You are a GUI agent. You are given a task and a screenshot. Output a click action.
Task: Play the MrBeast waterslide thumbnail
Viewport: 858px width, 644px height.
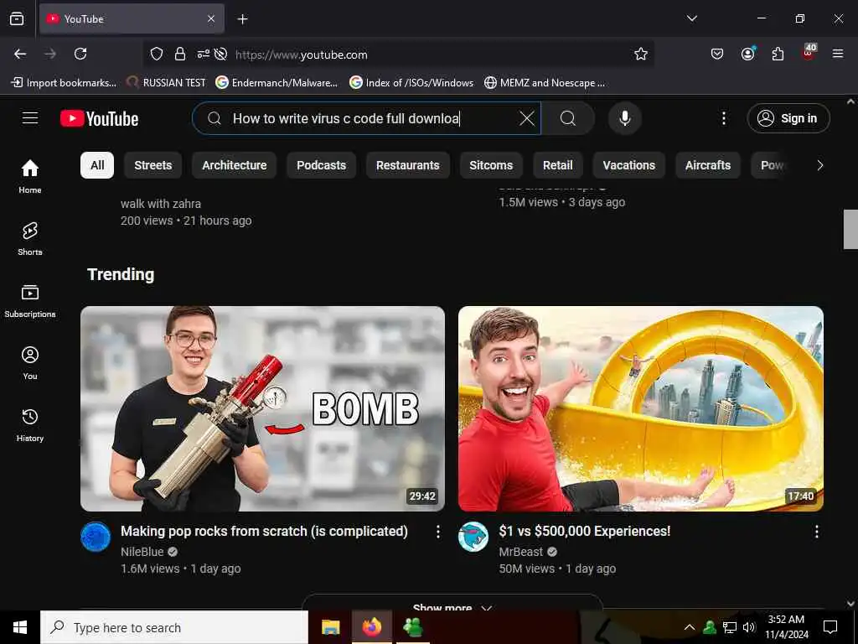tap(641, 408)
